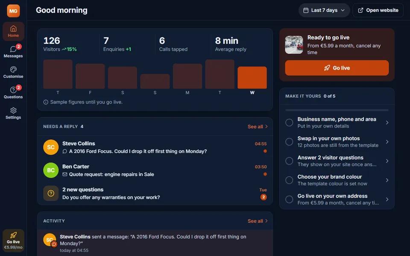
Task: Click See all in the Activity section
Action: 258,221
